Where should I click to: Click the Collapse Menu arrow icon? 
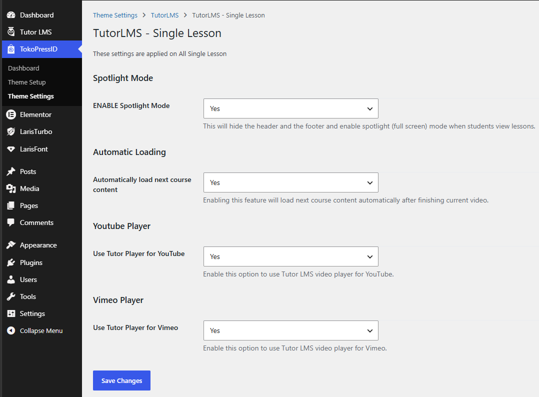click(11, 330)
